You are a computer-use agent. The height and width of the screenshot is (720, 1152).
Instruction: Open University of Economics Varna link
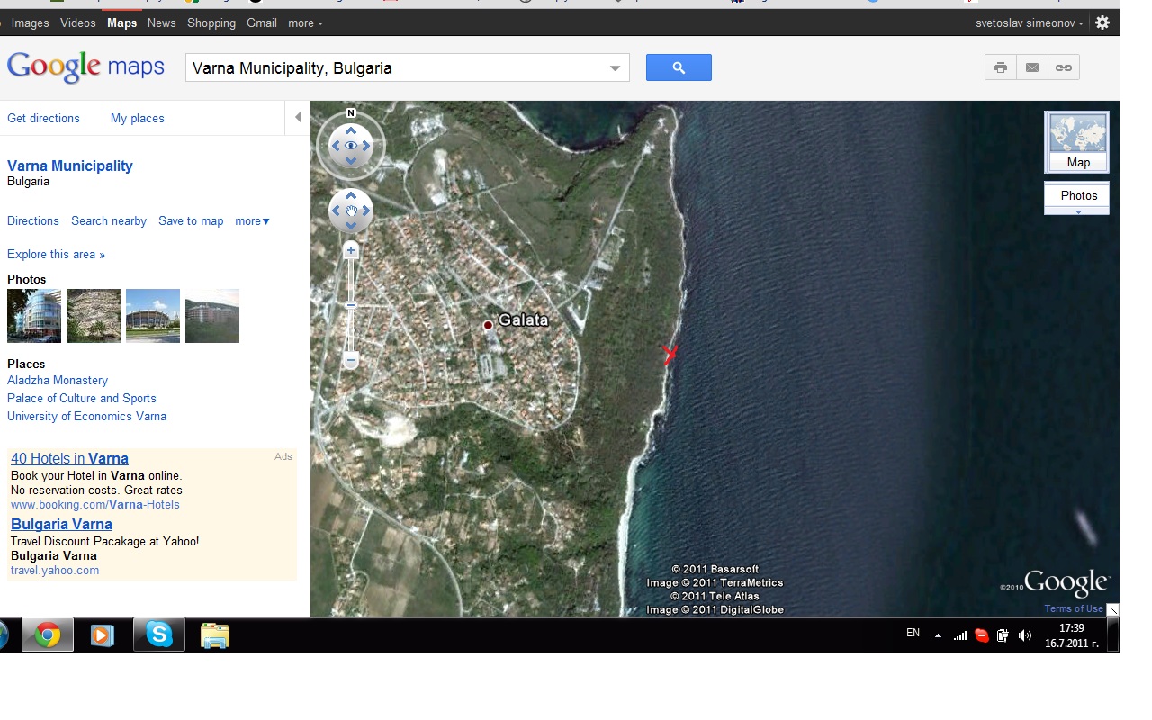(x=86, y=417)
